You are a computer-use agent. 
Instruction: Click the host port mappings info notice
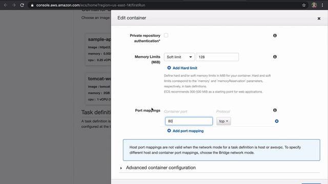pos(221,150)
